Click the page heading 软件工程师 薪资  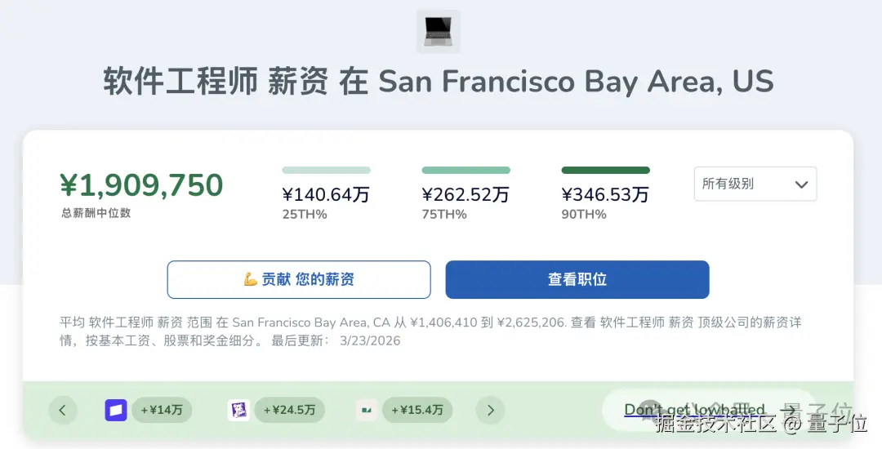coord(216,82)
